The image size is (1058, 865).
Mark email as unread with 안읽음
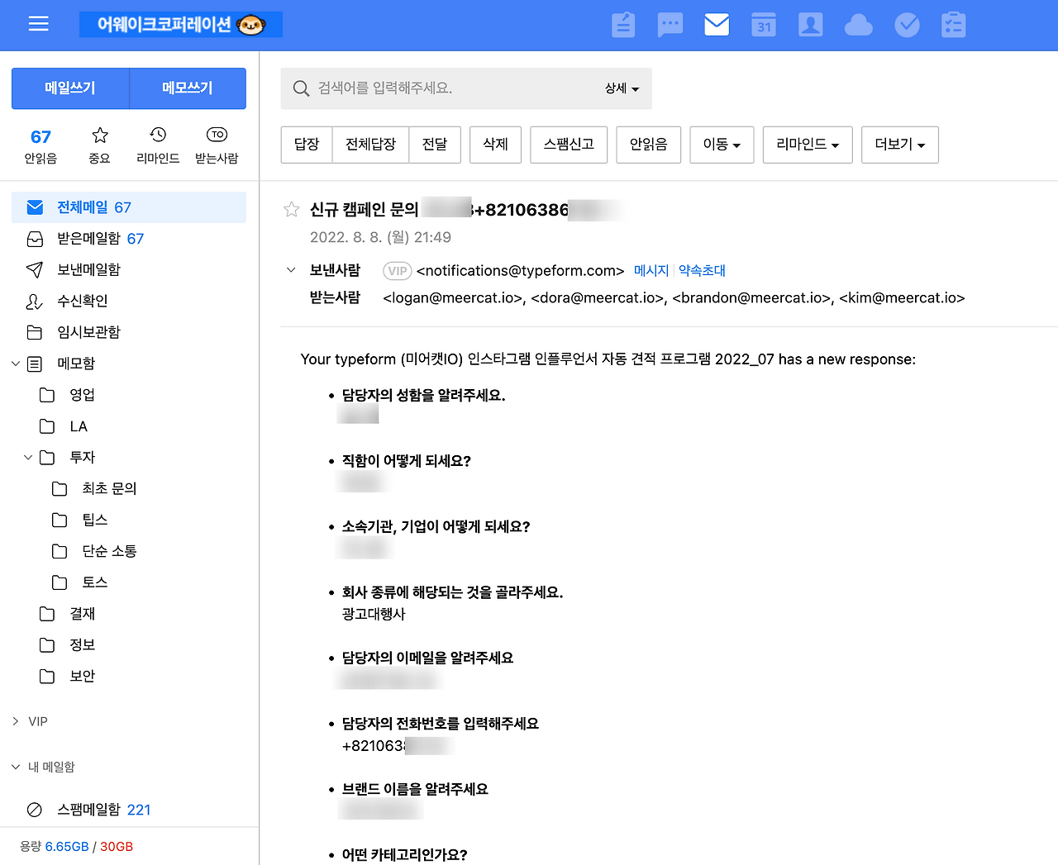pos(648,145)
